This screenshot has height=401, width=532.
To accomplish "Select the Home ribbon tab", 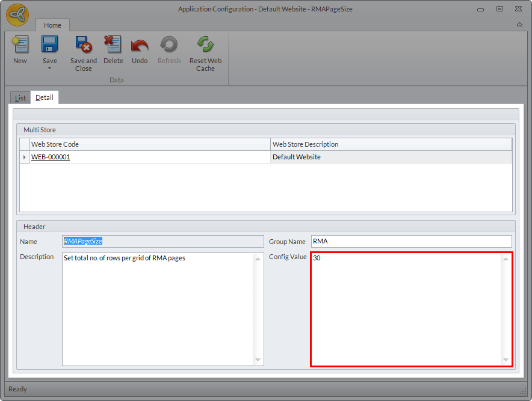I will (x=52, y=25).
